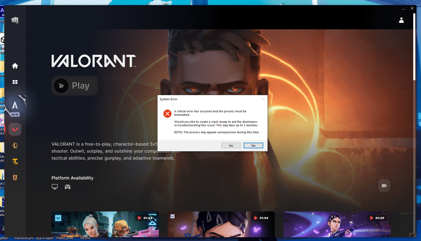Screen dimensions: 421x241
Task: Open the all games grid icon
Action: (x=15, y=82)
